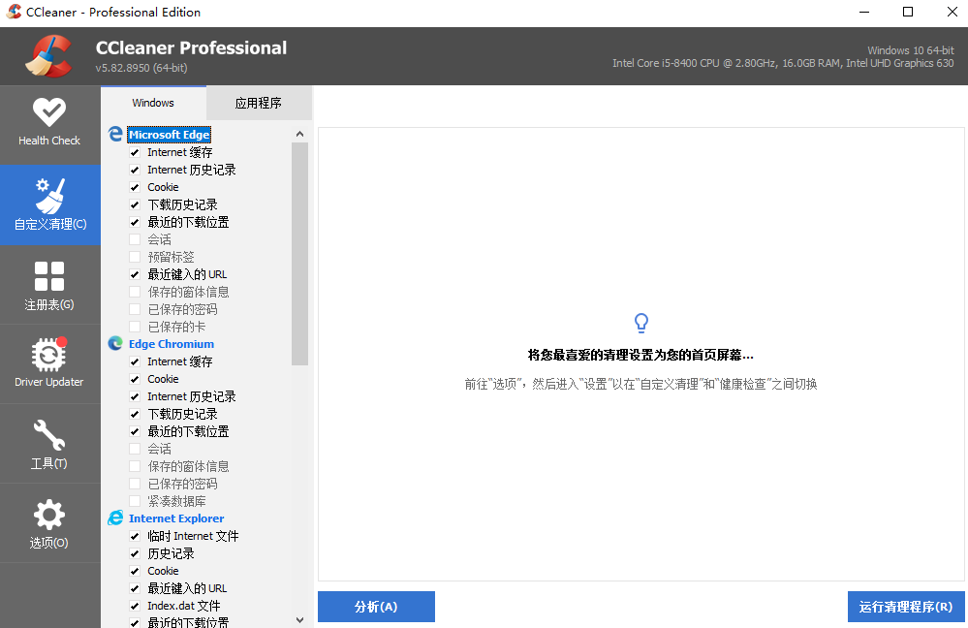
Task: Click the version v5.82.8950 text
Action: click(141, 68)
